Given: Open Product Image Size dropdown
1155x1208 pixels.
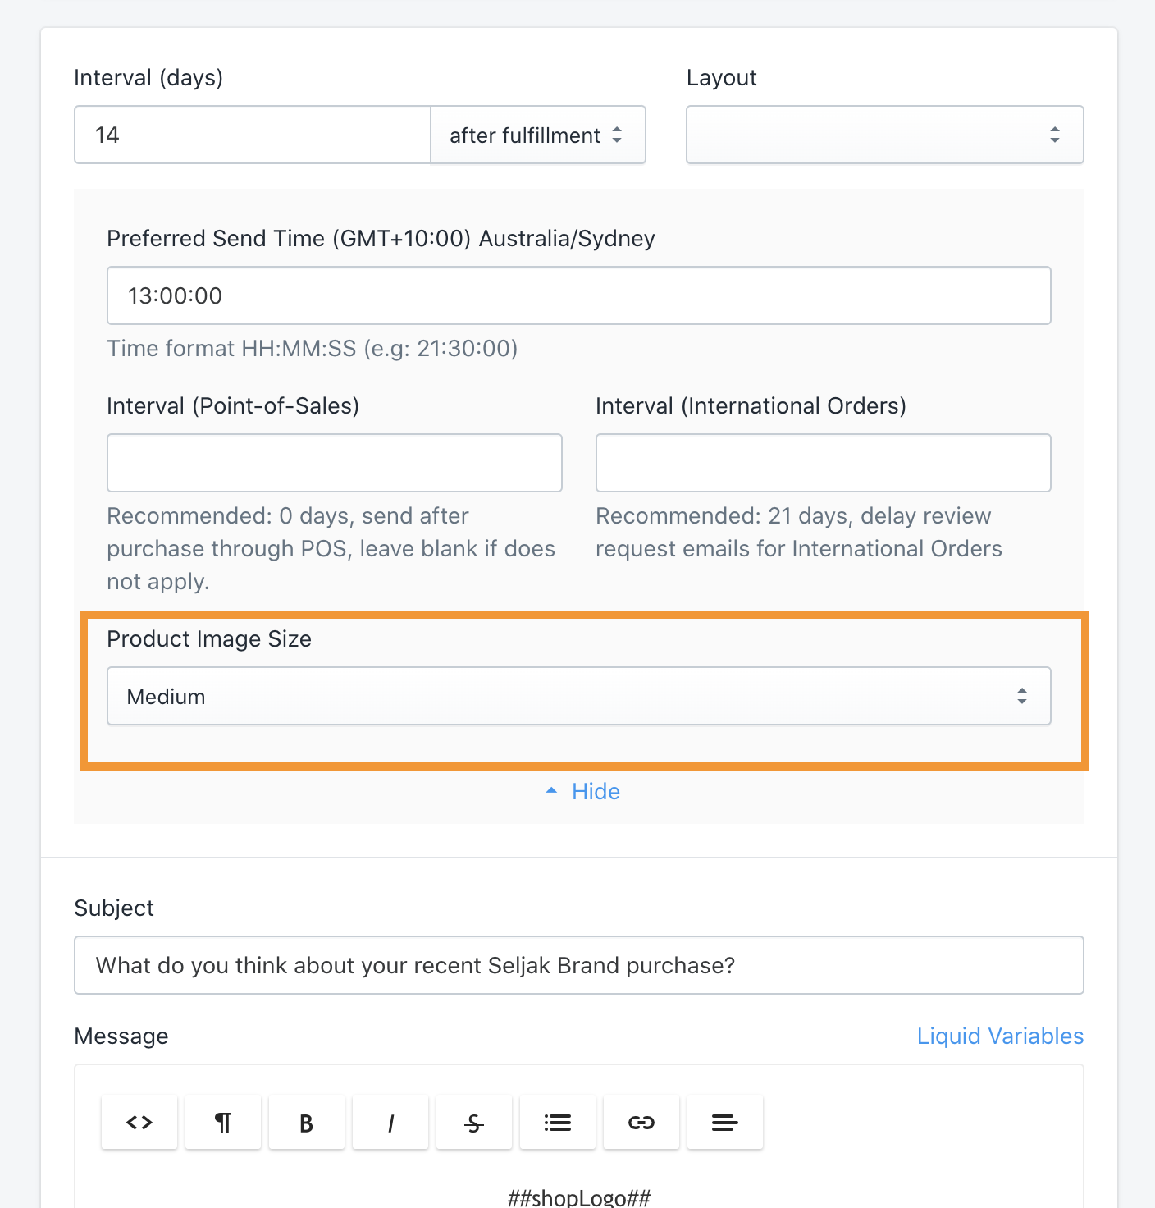Looking at the screenshot, I should (579, 696).
